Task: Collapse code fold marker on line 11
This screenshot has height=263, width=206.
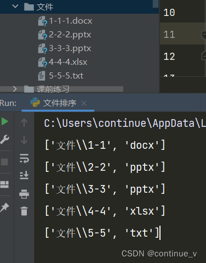Action: click(x=204, y=35)
